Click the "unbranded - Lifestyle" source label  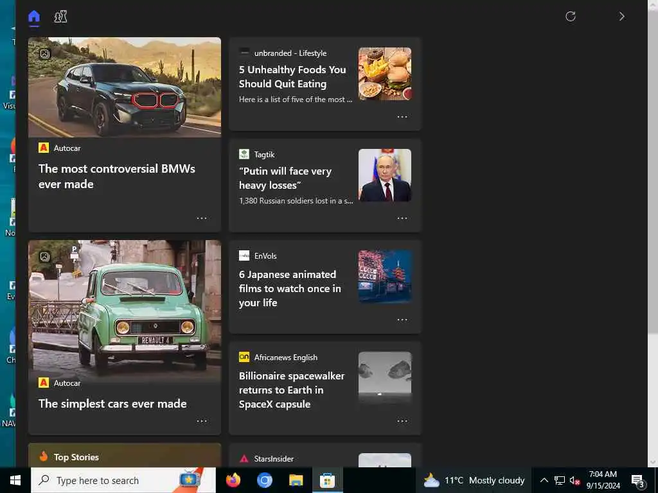pos(290,53)
